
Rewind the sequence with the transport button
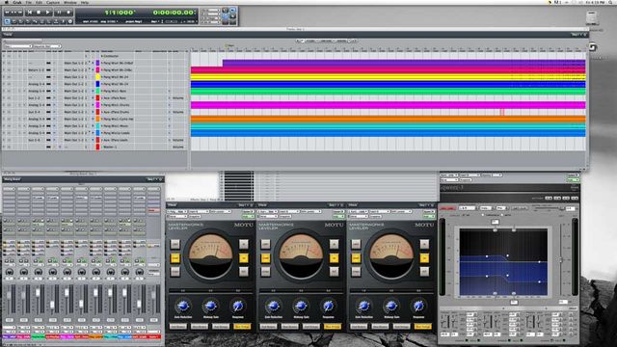tap(7, 13)
